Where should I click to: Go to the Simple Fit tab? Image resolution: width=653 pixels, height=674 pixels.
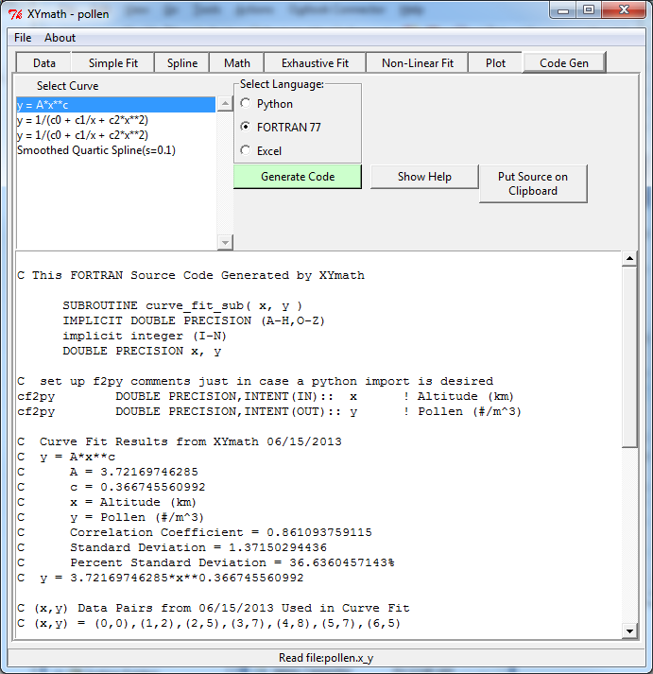point(113,63)
